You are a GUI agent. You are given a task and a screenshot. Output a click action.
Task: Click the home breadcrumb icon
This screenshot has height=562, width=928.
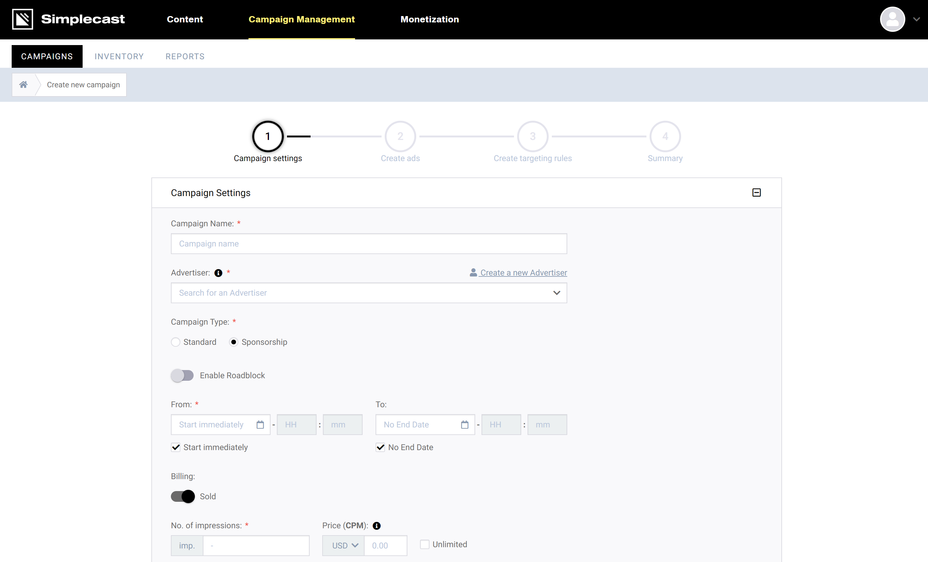point(23,85)
